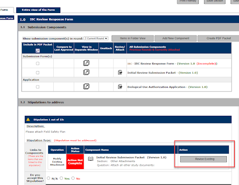This screenshot has height=185, width=239.
Task: Click the Print Friendly button
Action: tap(188, 1)
